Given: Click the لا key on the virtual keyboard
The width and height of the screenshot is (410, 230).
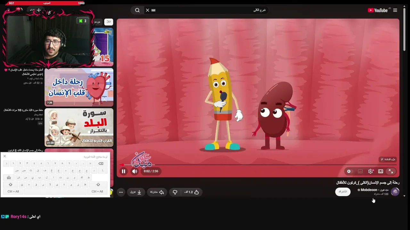Looking at the screenshot, I should 50,185.
